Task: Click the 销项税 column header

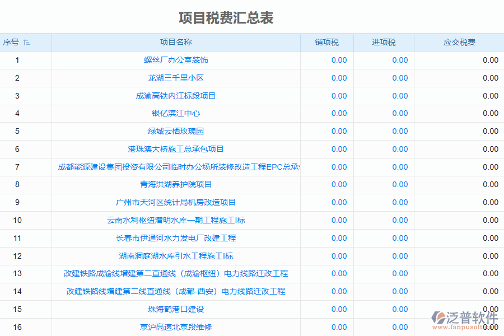Action: [x=328, y=42]
